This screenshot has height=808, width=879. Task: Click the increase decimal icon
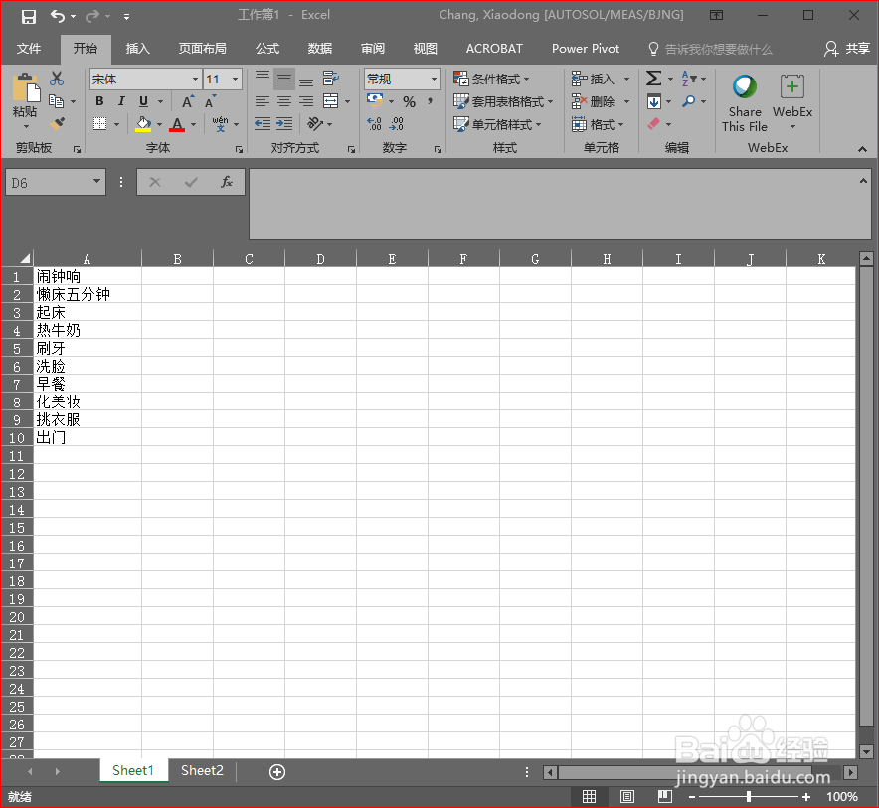tap(372, 123)
